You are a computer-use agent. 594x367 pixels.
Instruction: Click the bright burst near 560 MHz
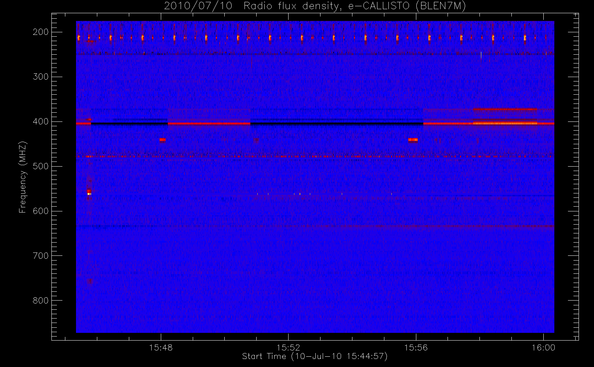click(x=89, y=192)
